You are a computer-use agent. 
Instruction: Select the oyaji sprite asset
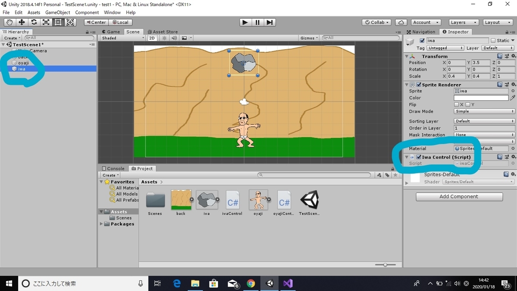(258, 203)
